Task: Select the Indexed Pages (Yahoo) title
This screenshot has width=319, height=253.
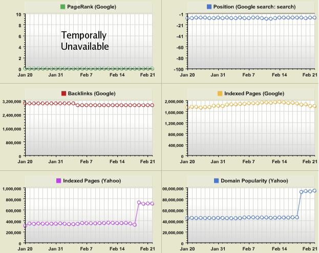Action: pyautogui.click(x=92, y=181)
